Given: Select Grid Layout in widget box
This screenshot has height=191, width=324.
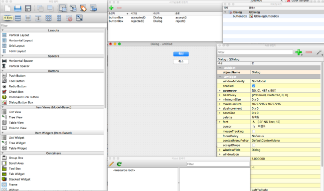Looking at the screenshot, I should 16,46.
